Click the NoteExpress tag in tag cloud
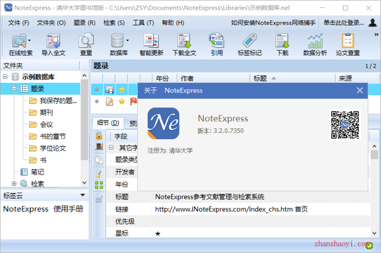This screenshot has width=381, height=253. point(26,209)
